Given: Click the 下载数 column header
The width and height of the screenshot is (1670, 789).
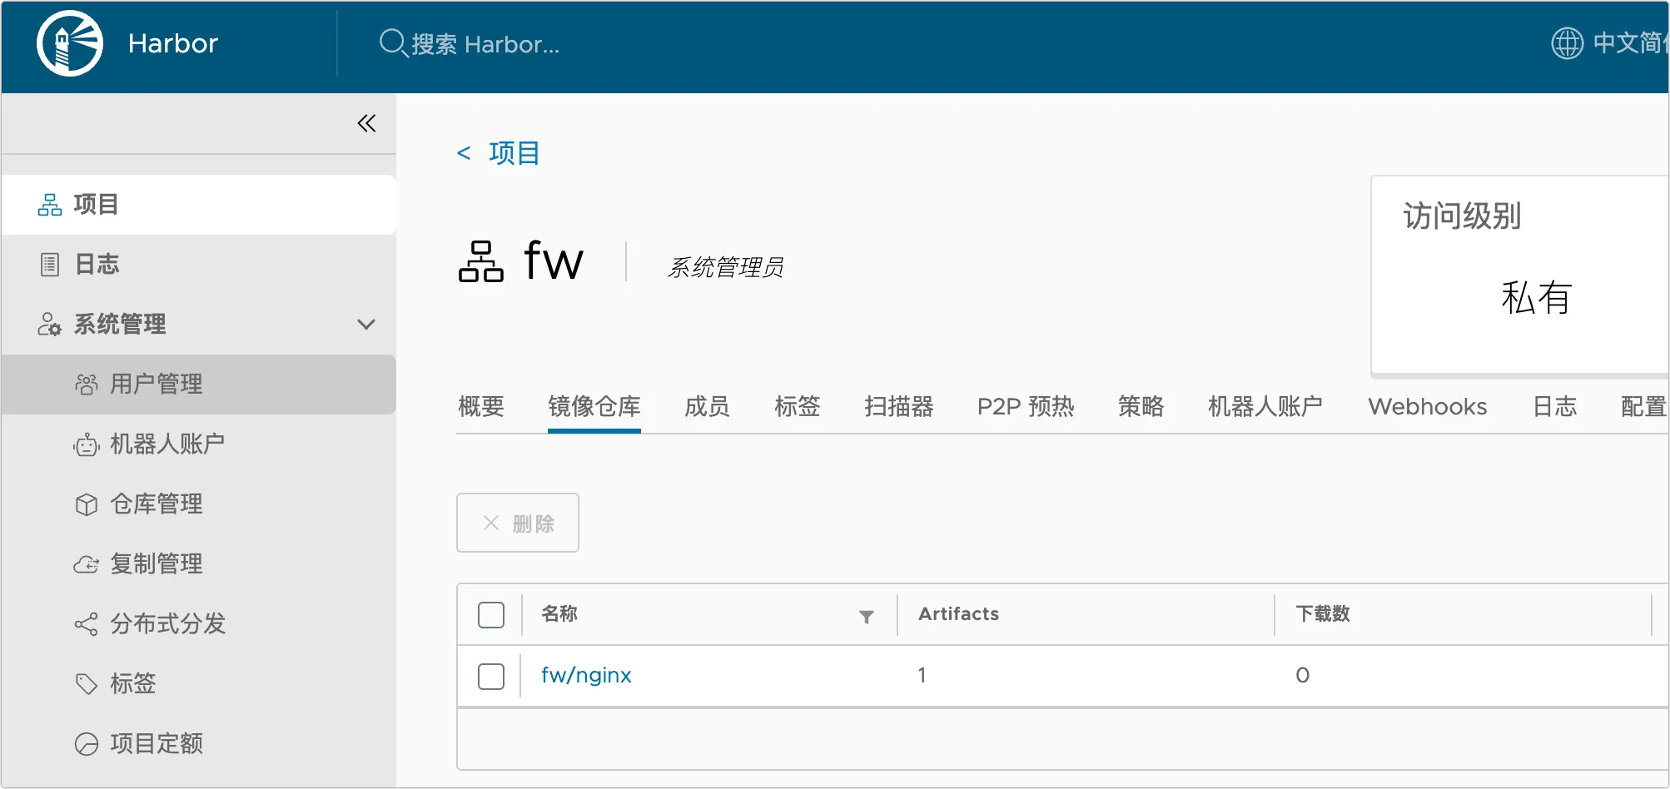Looking at the screenshot, I should point(1323,614).
